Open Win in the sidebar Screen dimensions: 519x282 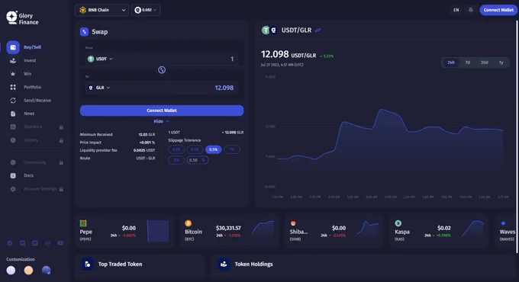pyautogui.click(x=27, y=74)
